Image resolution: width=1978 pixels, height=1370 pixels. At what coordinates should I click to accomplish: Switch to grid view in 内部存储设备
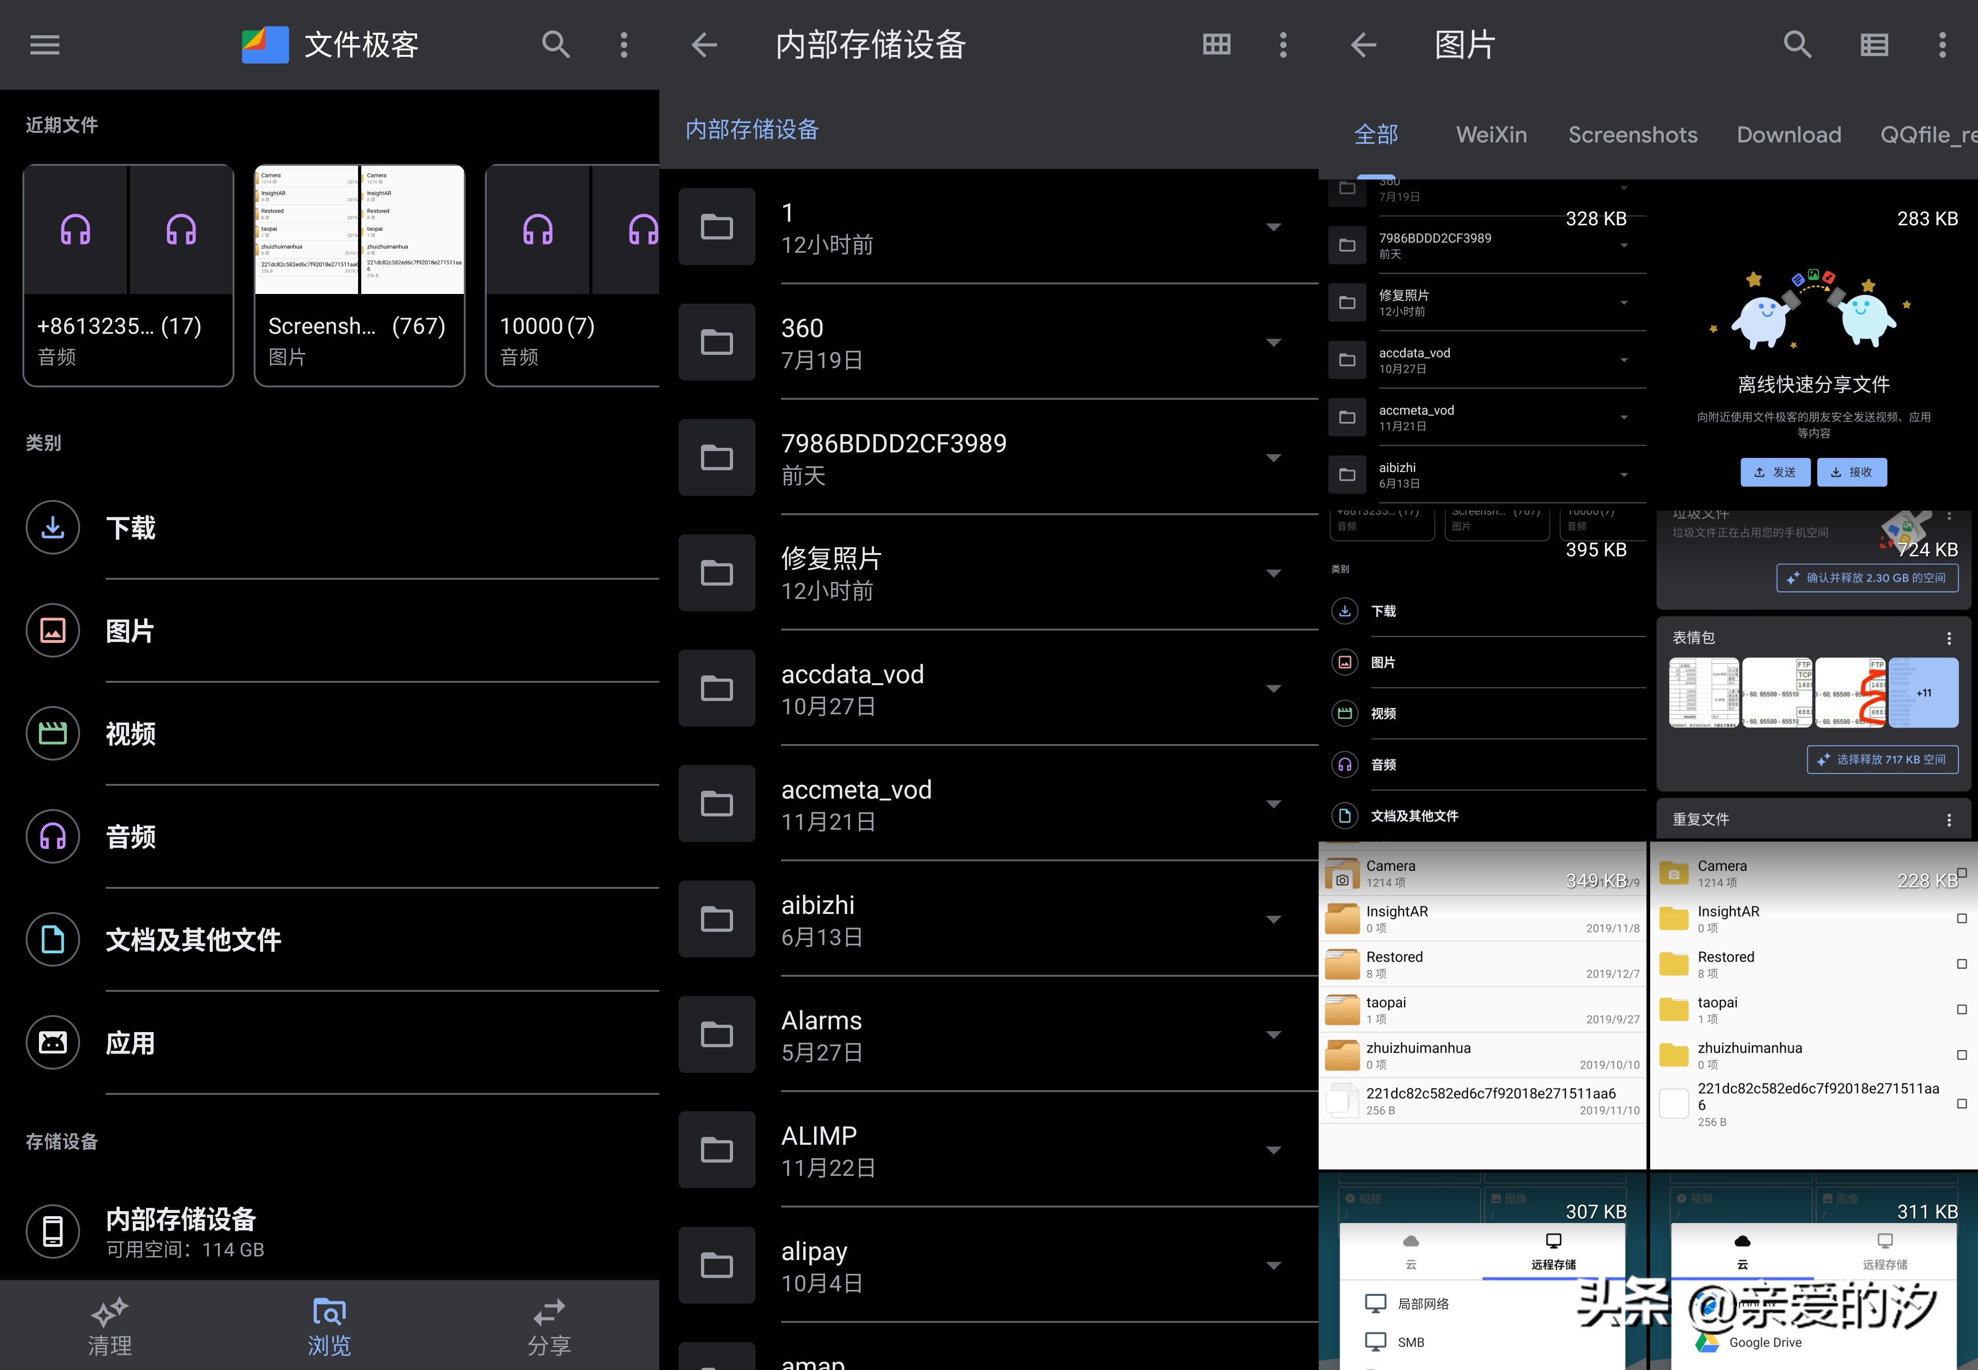pyautogui.click(x=1216, y=44)
